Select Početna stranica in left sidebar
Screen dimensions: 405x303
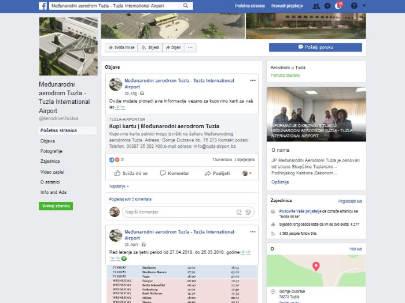pos(68,130)
